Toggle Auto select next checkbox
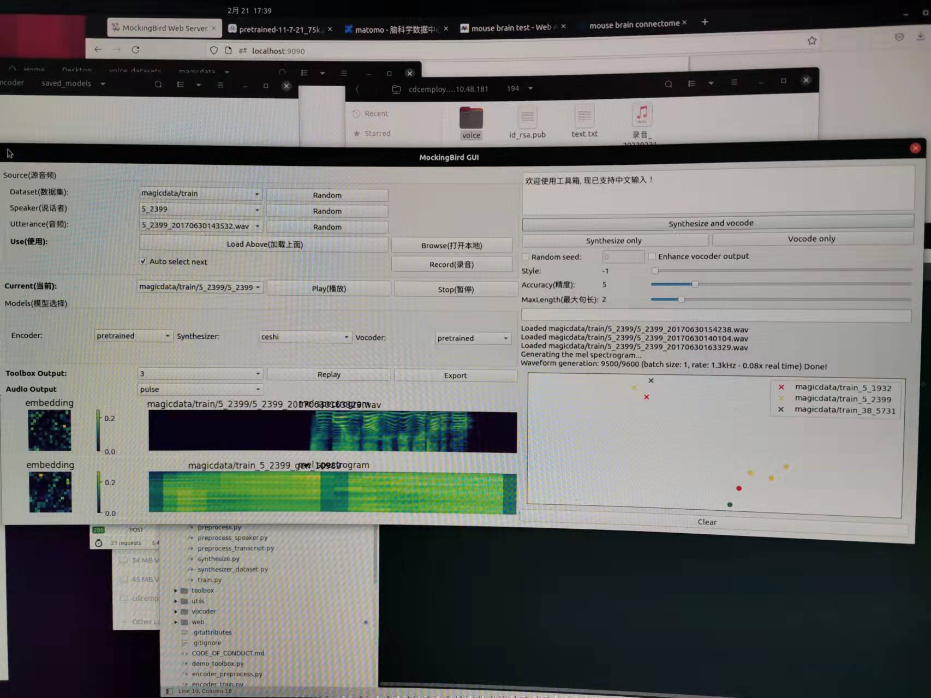Viewport: 931px width, 698px height. tap(143, 261)
